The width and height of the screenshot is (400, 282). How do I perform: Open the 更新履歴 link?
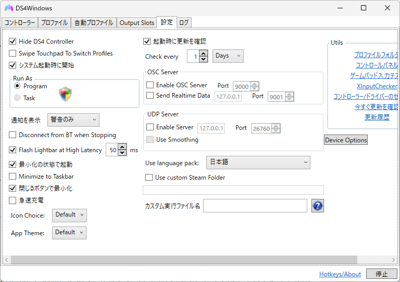pos(377,117)
